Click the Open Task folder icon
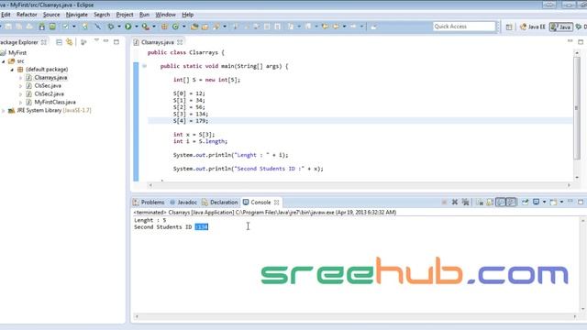 (x=205, y=27)
